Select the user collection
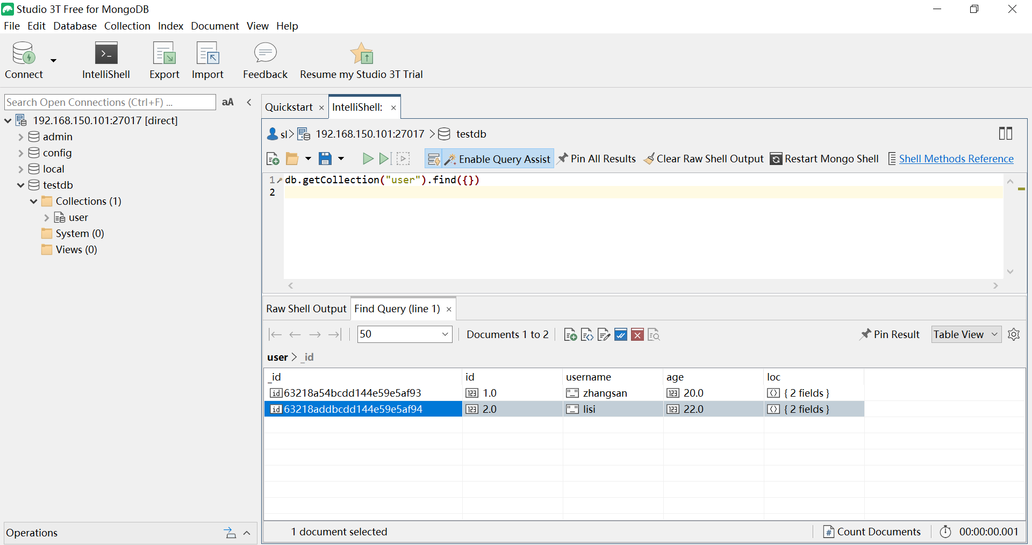The width and height of the screenshot is (1032, 545). [x=78, y=217]
